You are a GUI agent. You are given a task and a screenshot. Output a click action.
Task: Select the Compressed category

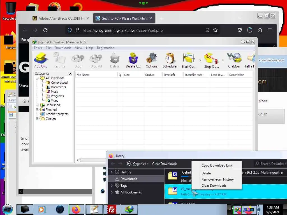click(59, 83)
